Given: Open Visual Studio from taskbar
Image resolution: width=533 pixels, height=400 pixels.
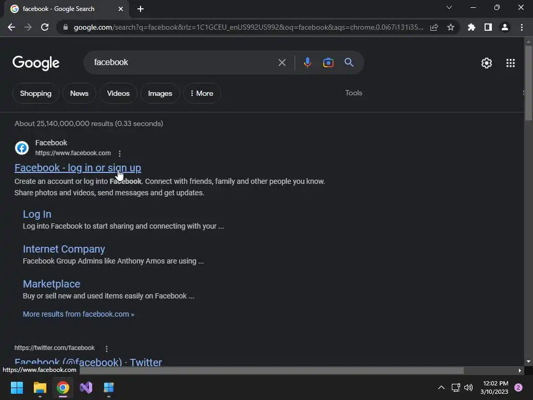Looking at the screenshot, I should tap(86, 387).
